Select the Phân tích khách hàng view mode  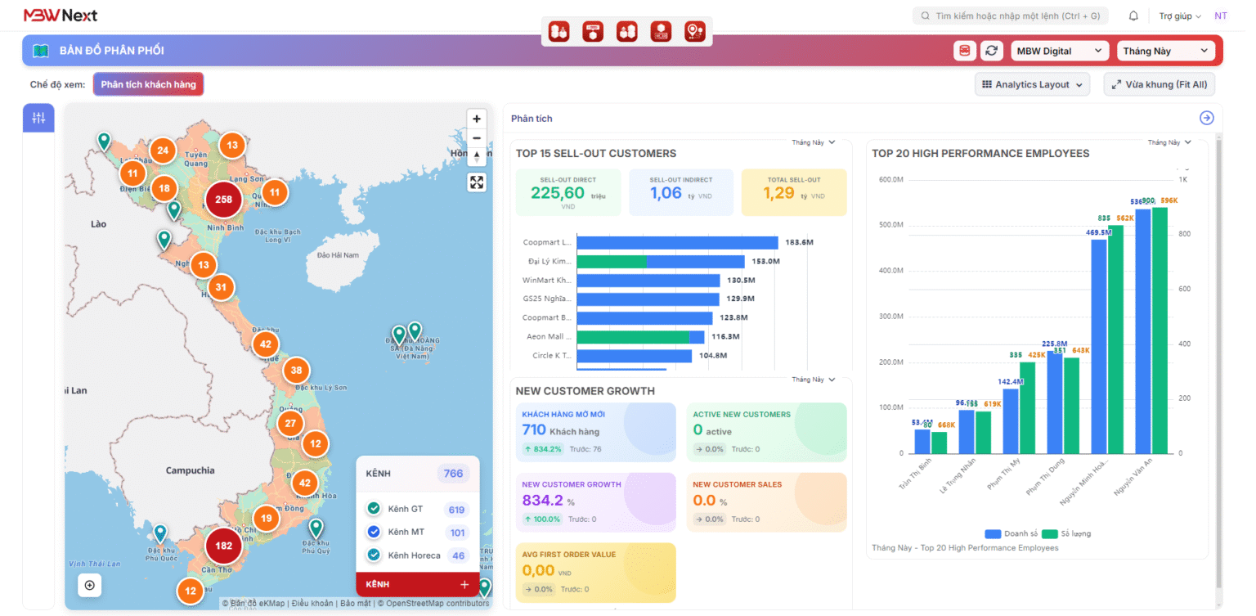pos(148,83)
